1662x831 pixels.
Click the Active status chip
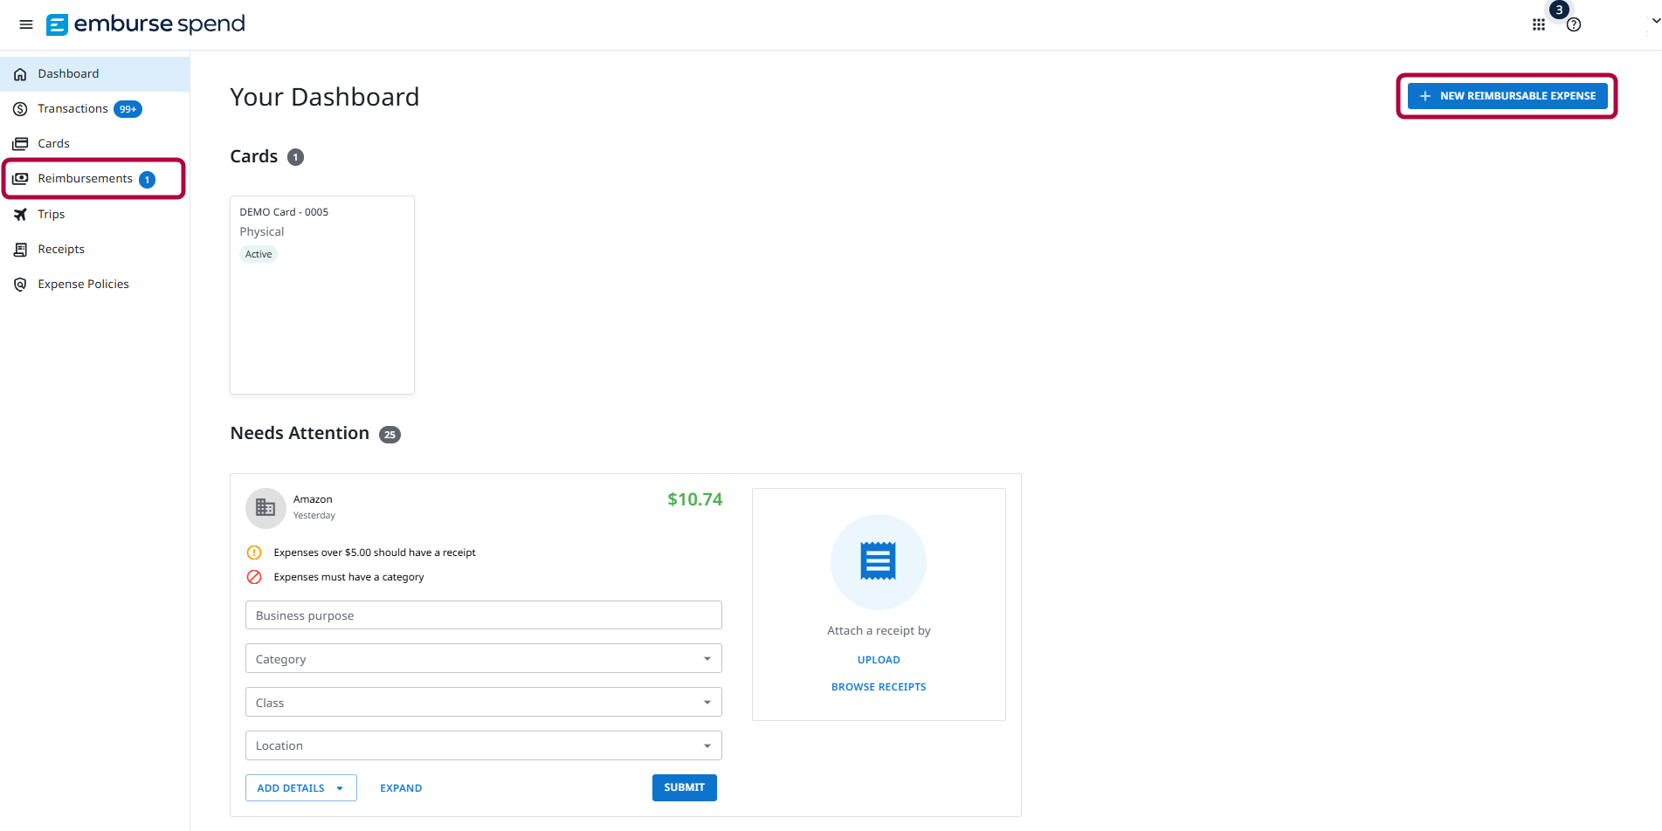click(259, 254)
